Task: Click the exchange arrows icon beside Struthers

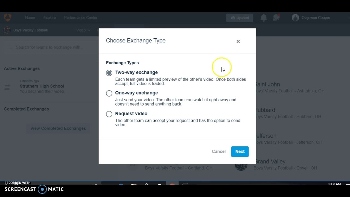Action: [7, 87]
